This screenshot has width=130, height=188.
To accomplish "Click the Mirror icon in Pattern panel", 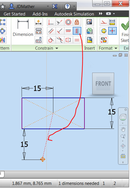I will click(x=3, y=40).
